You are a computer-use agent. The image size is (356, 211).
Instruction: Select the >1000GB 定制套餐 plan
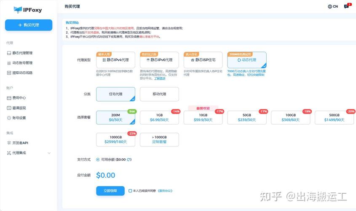point(159,140)
